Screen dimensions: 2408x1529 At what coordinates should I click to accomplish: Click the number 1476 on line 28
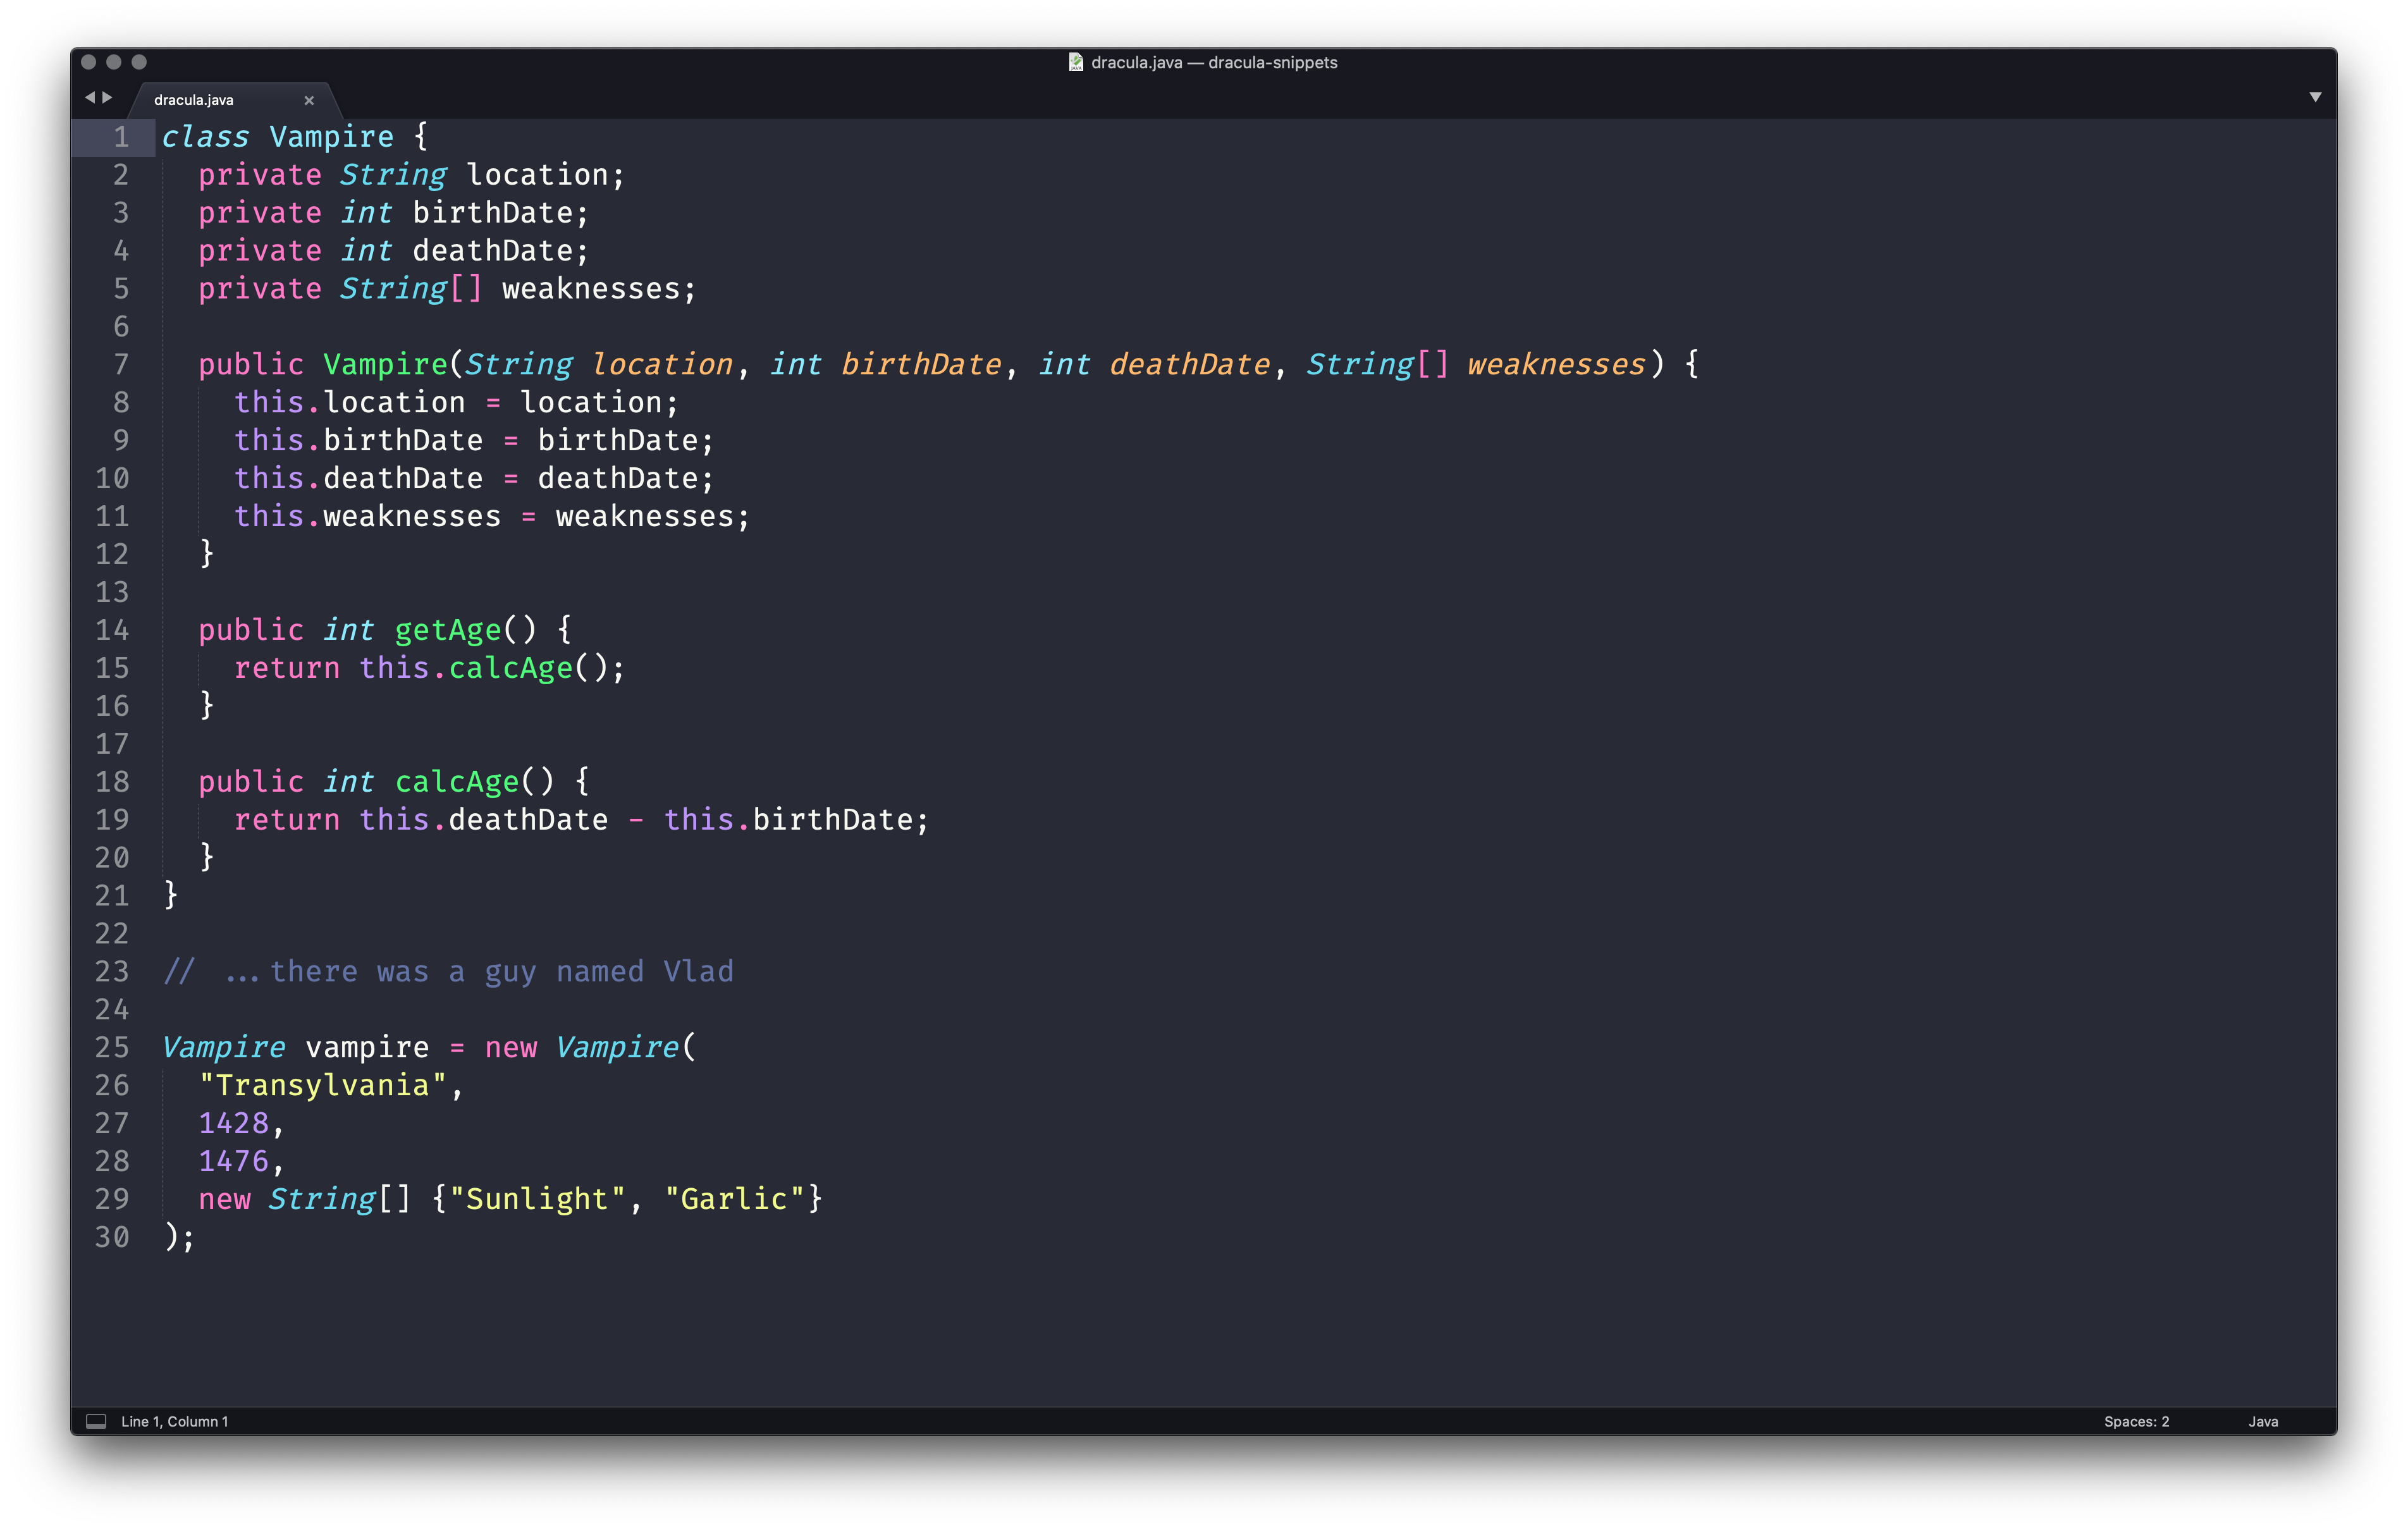234,1161
